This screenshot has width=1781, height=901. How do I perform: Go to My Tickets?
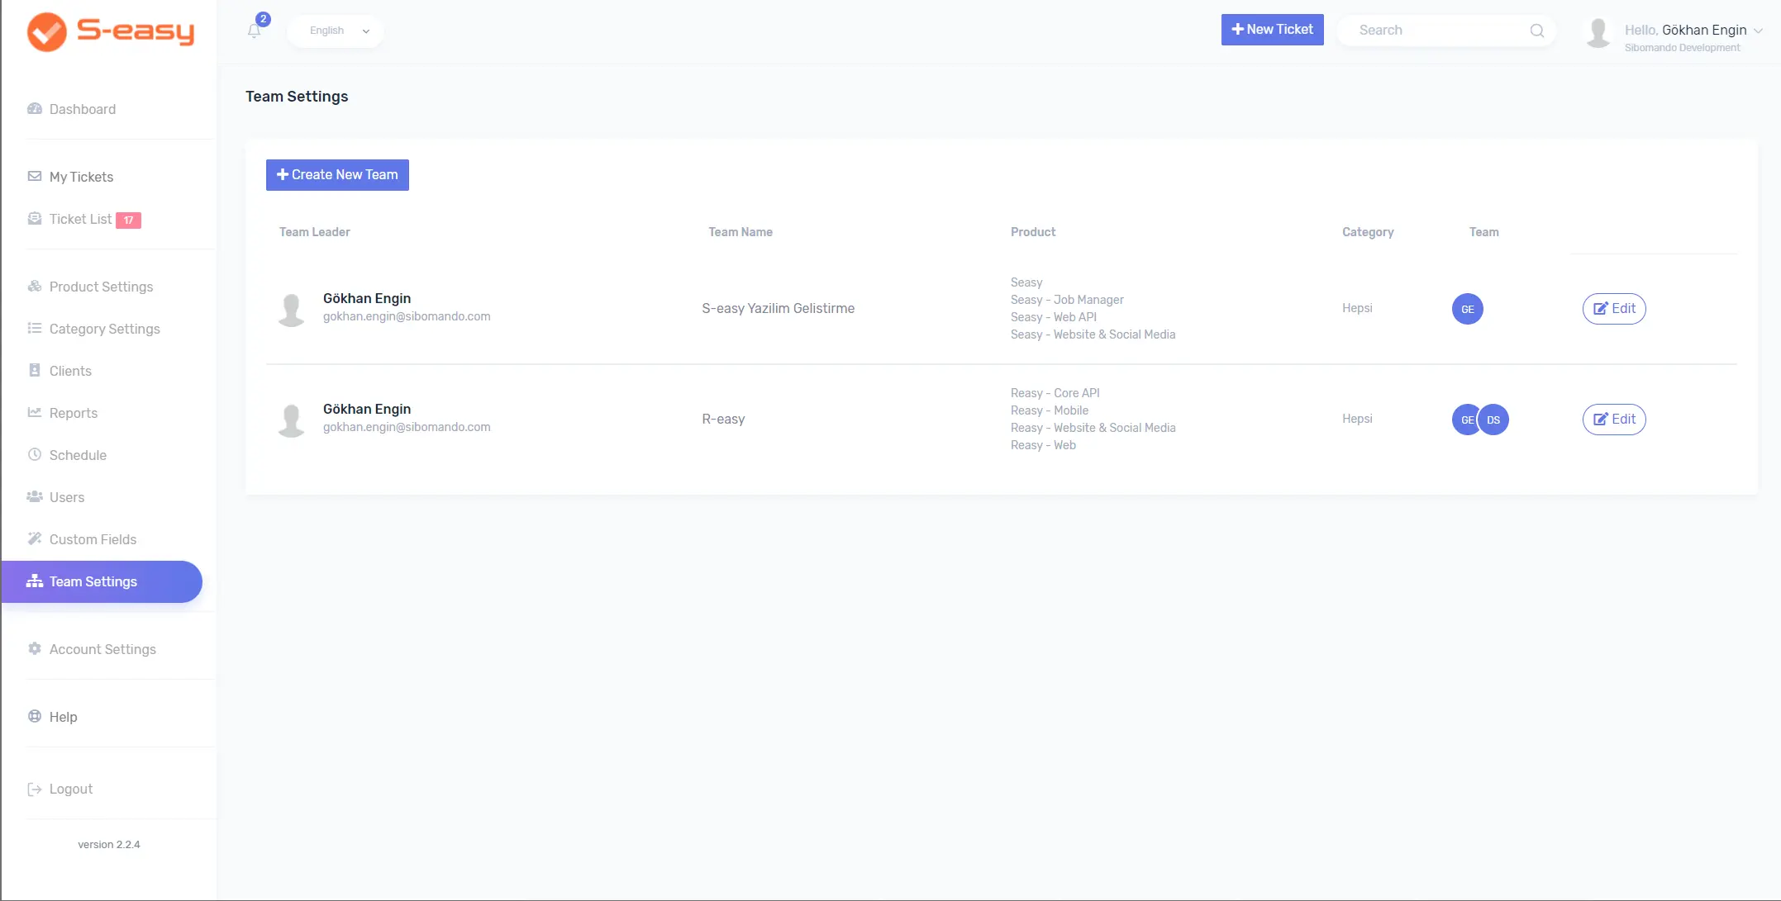point(81,177)
